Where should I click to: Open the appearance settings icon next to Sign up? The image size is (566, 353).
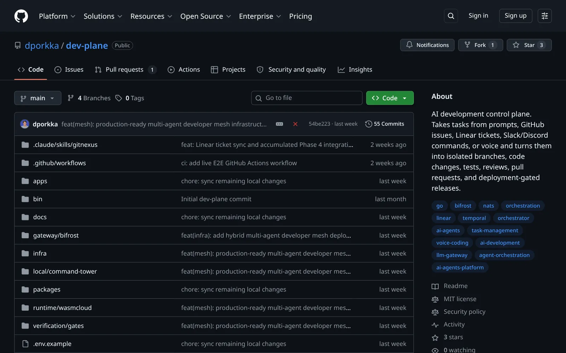coord(545,16)
